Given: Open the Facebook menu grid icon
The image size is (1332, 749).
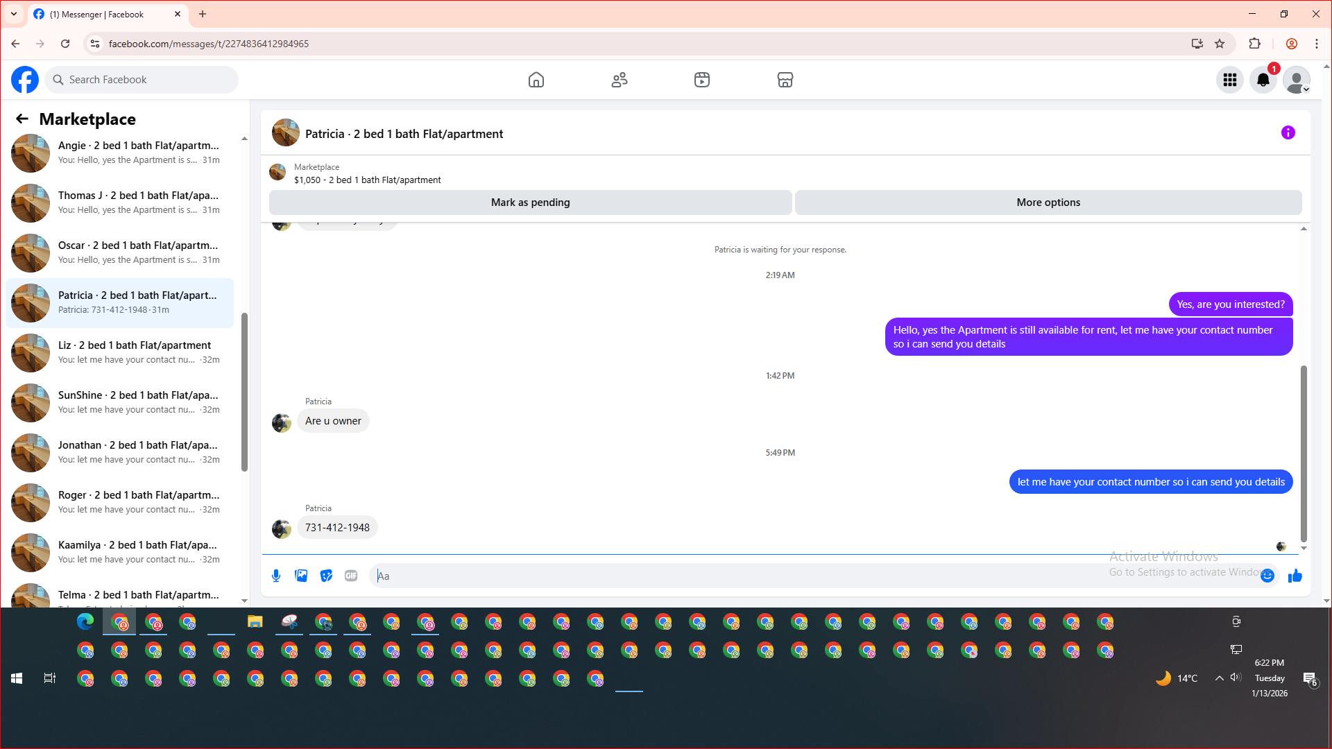Looking at the screenshot, I should [x=1230, y=80].
